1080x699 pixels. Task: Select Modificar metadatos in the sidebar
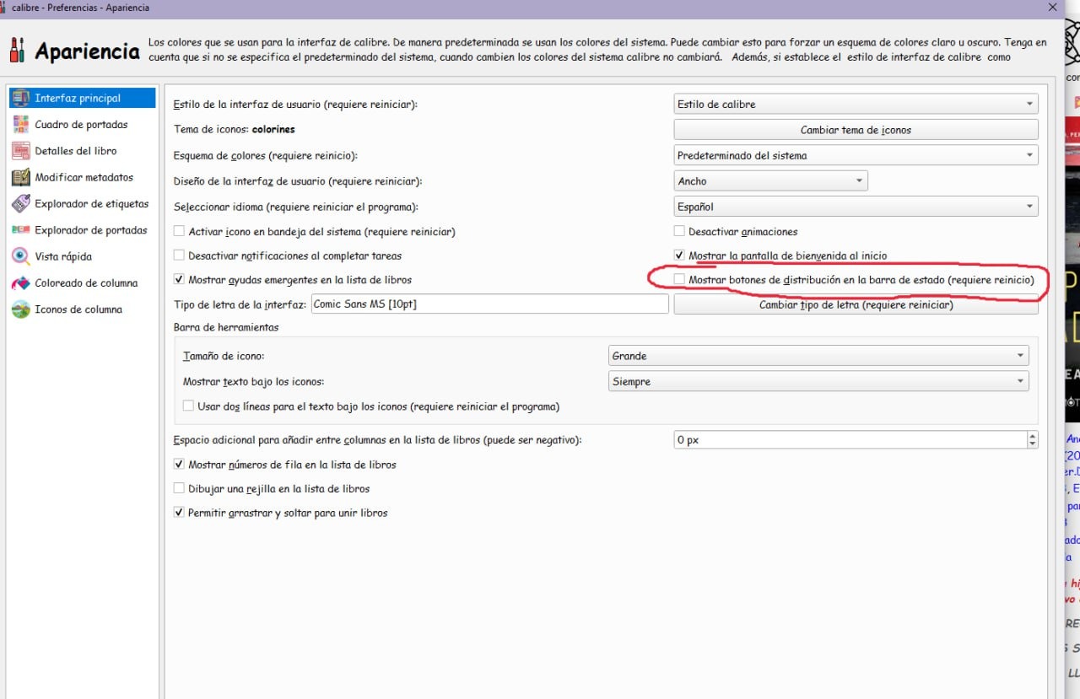[x=82, y=177]
